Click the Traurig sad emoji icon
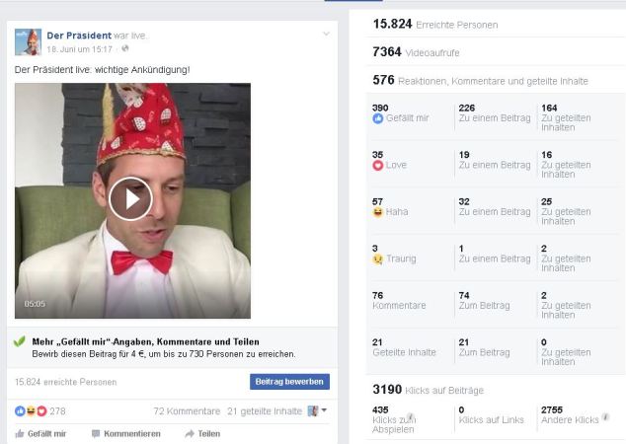The height and width of the screenshot is (444, 626). (x=378, y=259)
